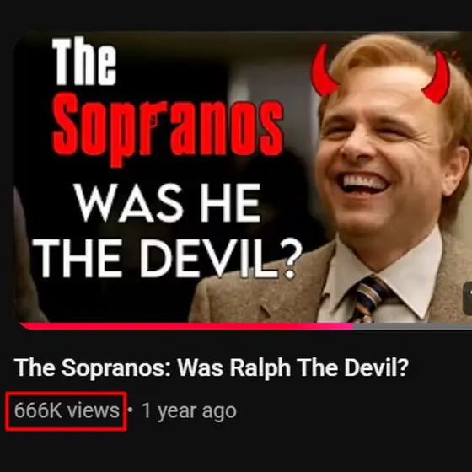The width and height of the screenshot is (472, 472).
Task: Click the '1 year ago' upload date
Action: pyautogui.click(x=189, y=411)
